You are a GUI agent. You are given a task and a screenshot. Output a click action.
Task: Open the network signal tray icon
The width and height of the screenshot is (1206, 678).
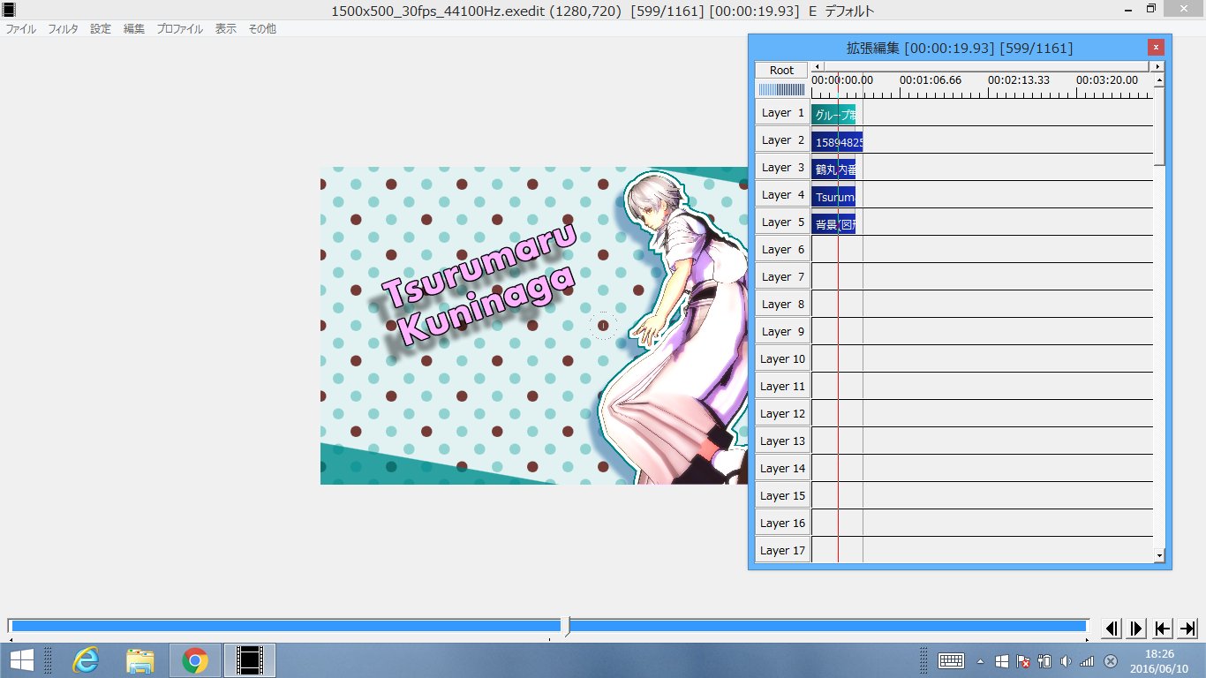pyautogui.click(x=1087, y=660)
